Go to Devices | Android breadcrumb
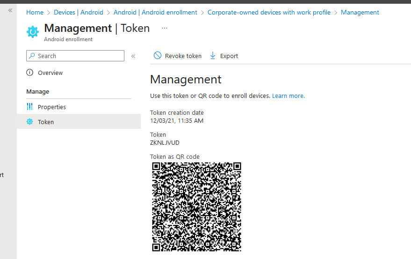The width and height of the screenshot is (411, 259). click(79, 12)
